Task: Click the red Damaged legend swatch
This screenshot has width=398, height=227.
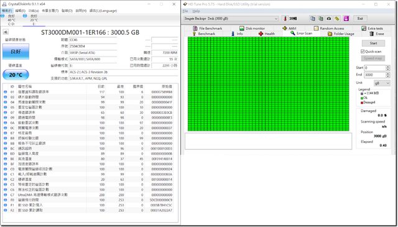Action: (x=362, y=103)
